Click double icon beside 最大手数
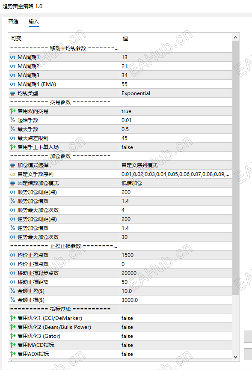This screenshot has width=252, height=370. [x=12, y=129]
